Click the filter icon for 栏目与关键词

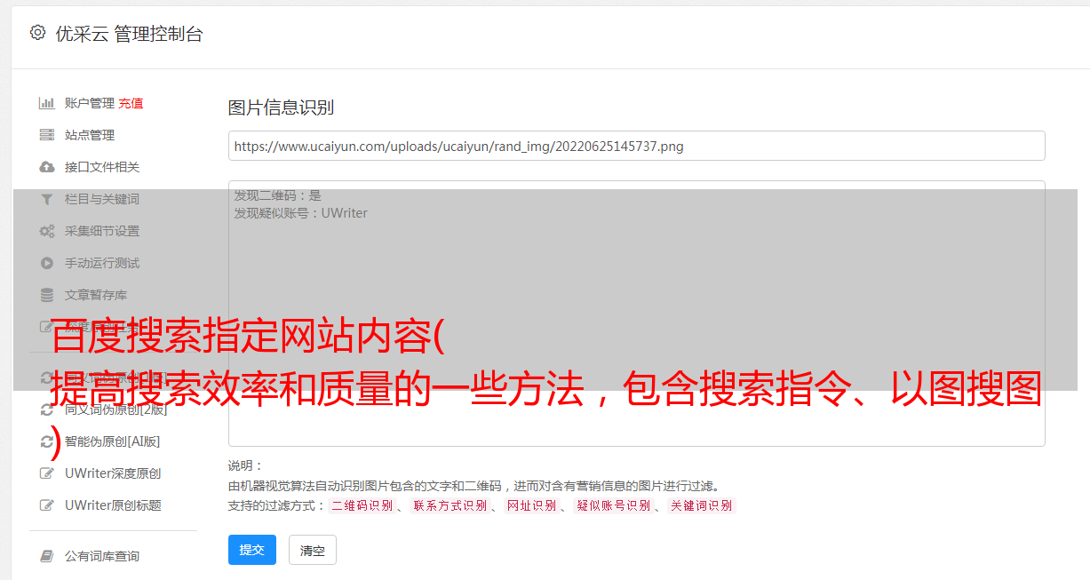(x=47, y=199)
